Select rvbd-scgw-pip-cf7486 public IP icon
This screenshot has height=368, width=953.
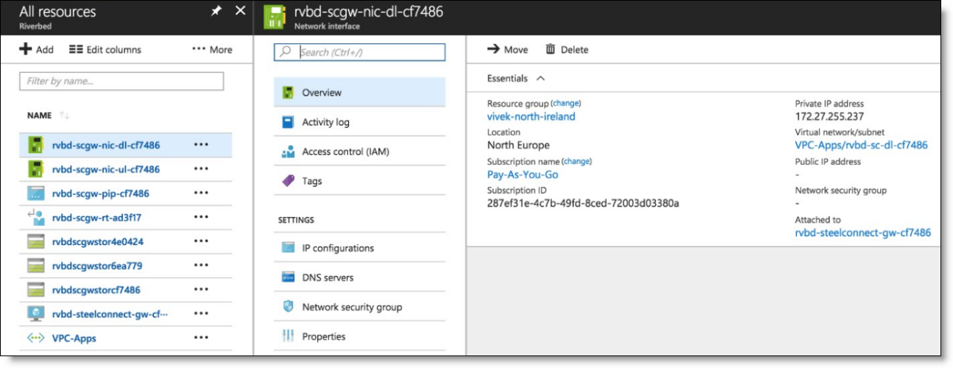point(36,194)
